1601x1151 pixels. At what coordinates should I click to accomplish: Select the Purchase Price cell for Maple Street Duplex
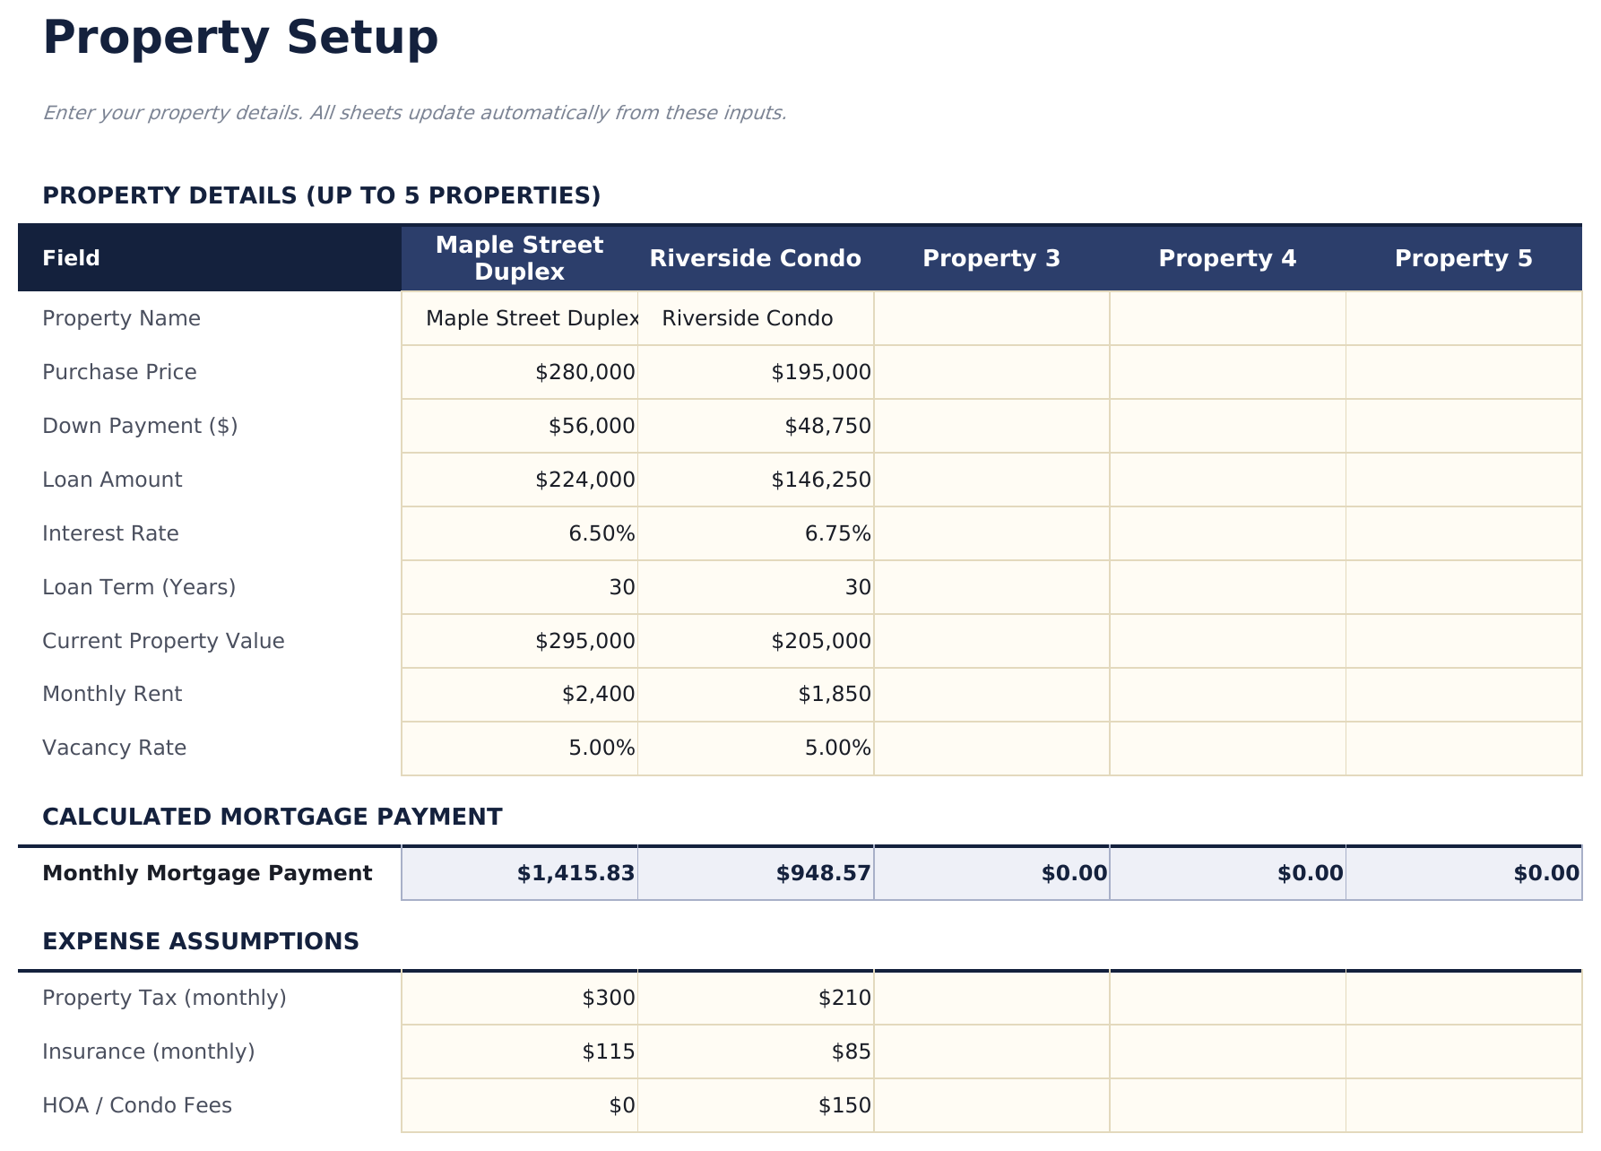point(520,372)
